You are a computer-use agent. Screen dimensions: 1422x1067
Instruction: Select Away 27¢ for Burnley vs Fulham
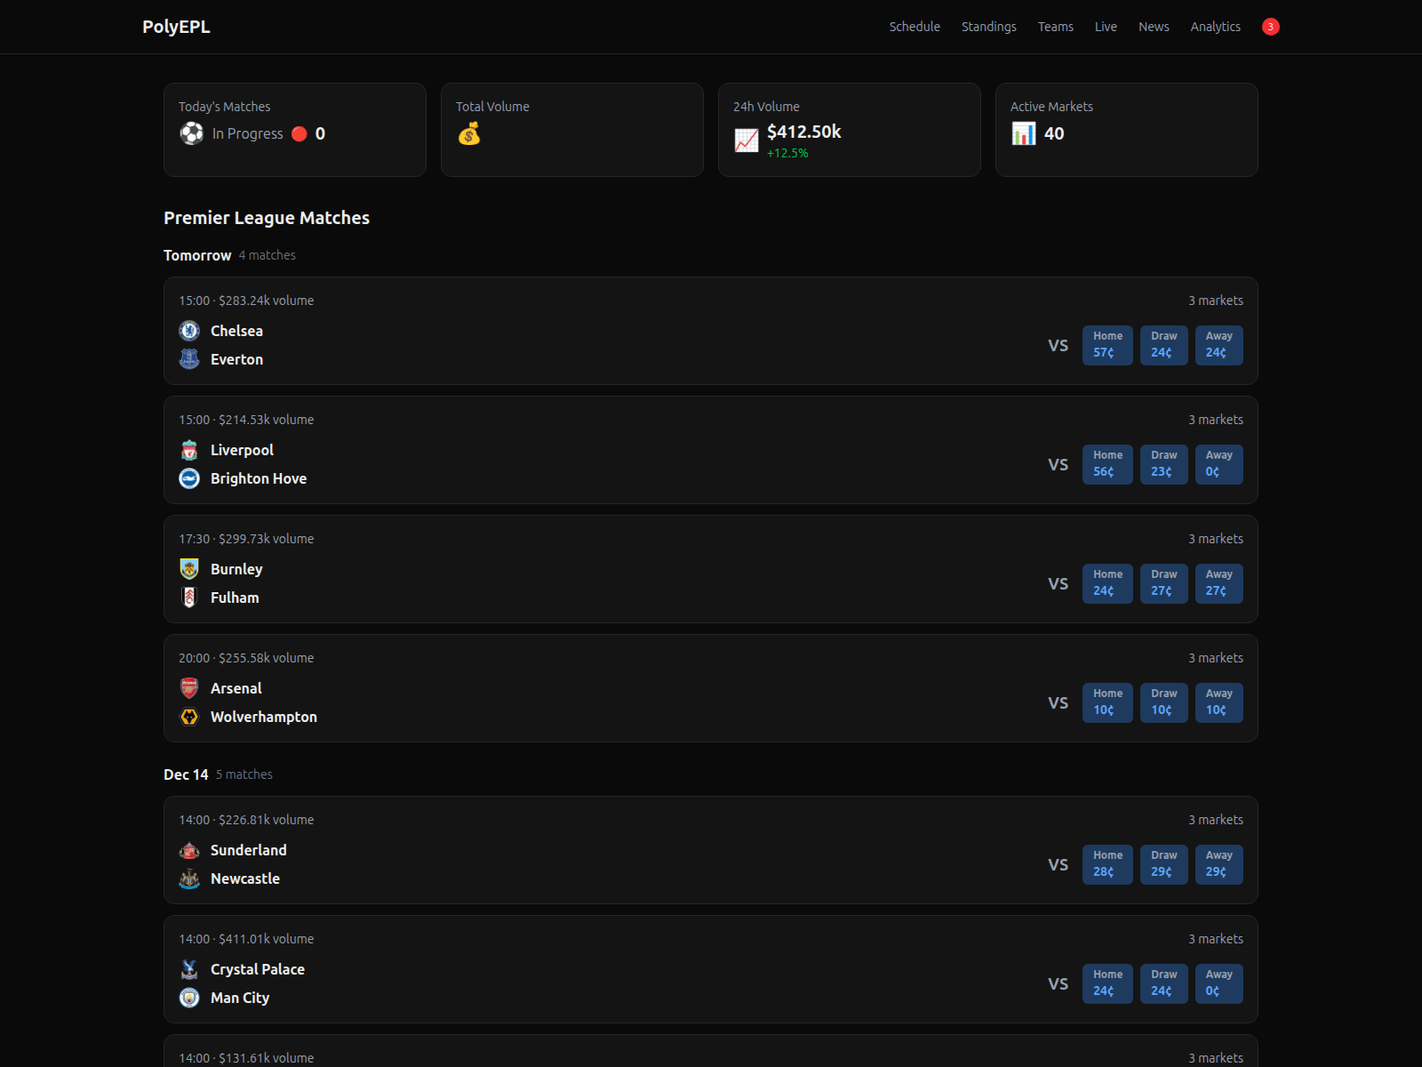point(1219,583)
